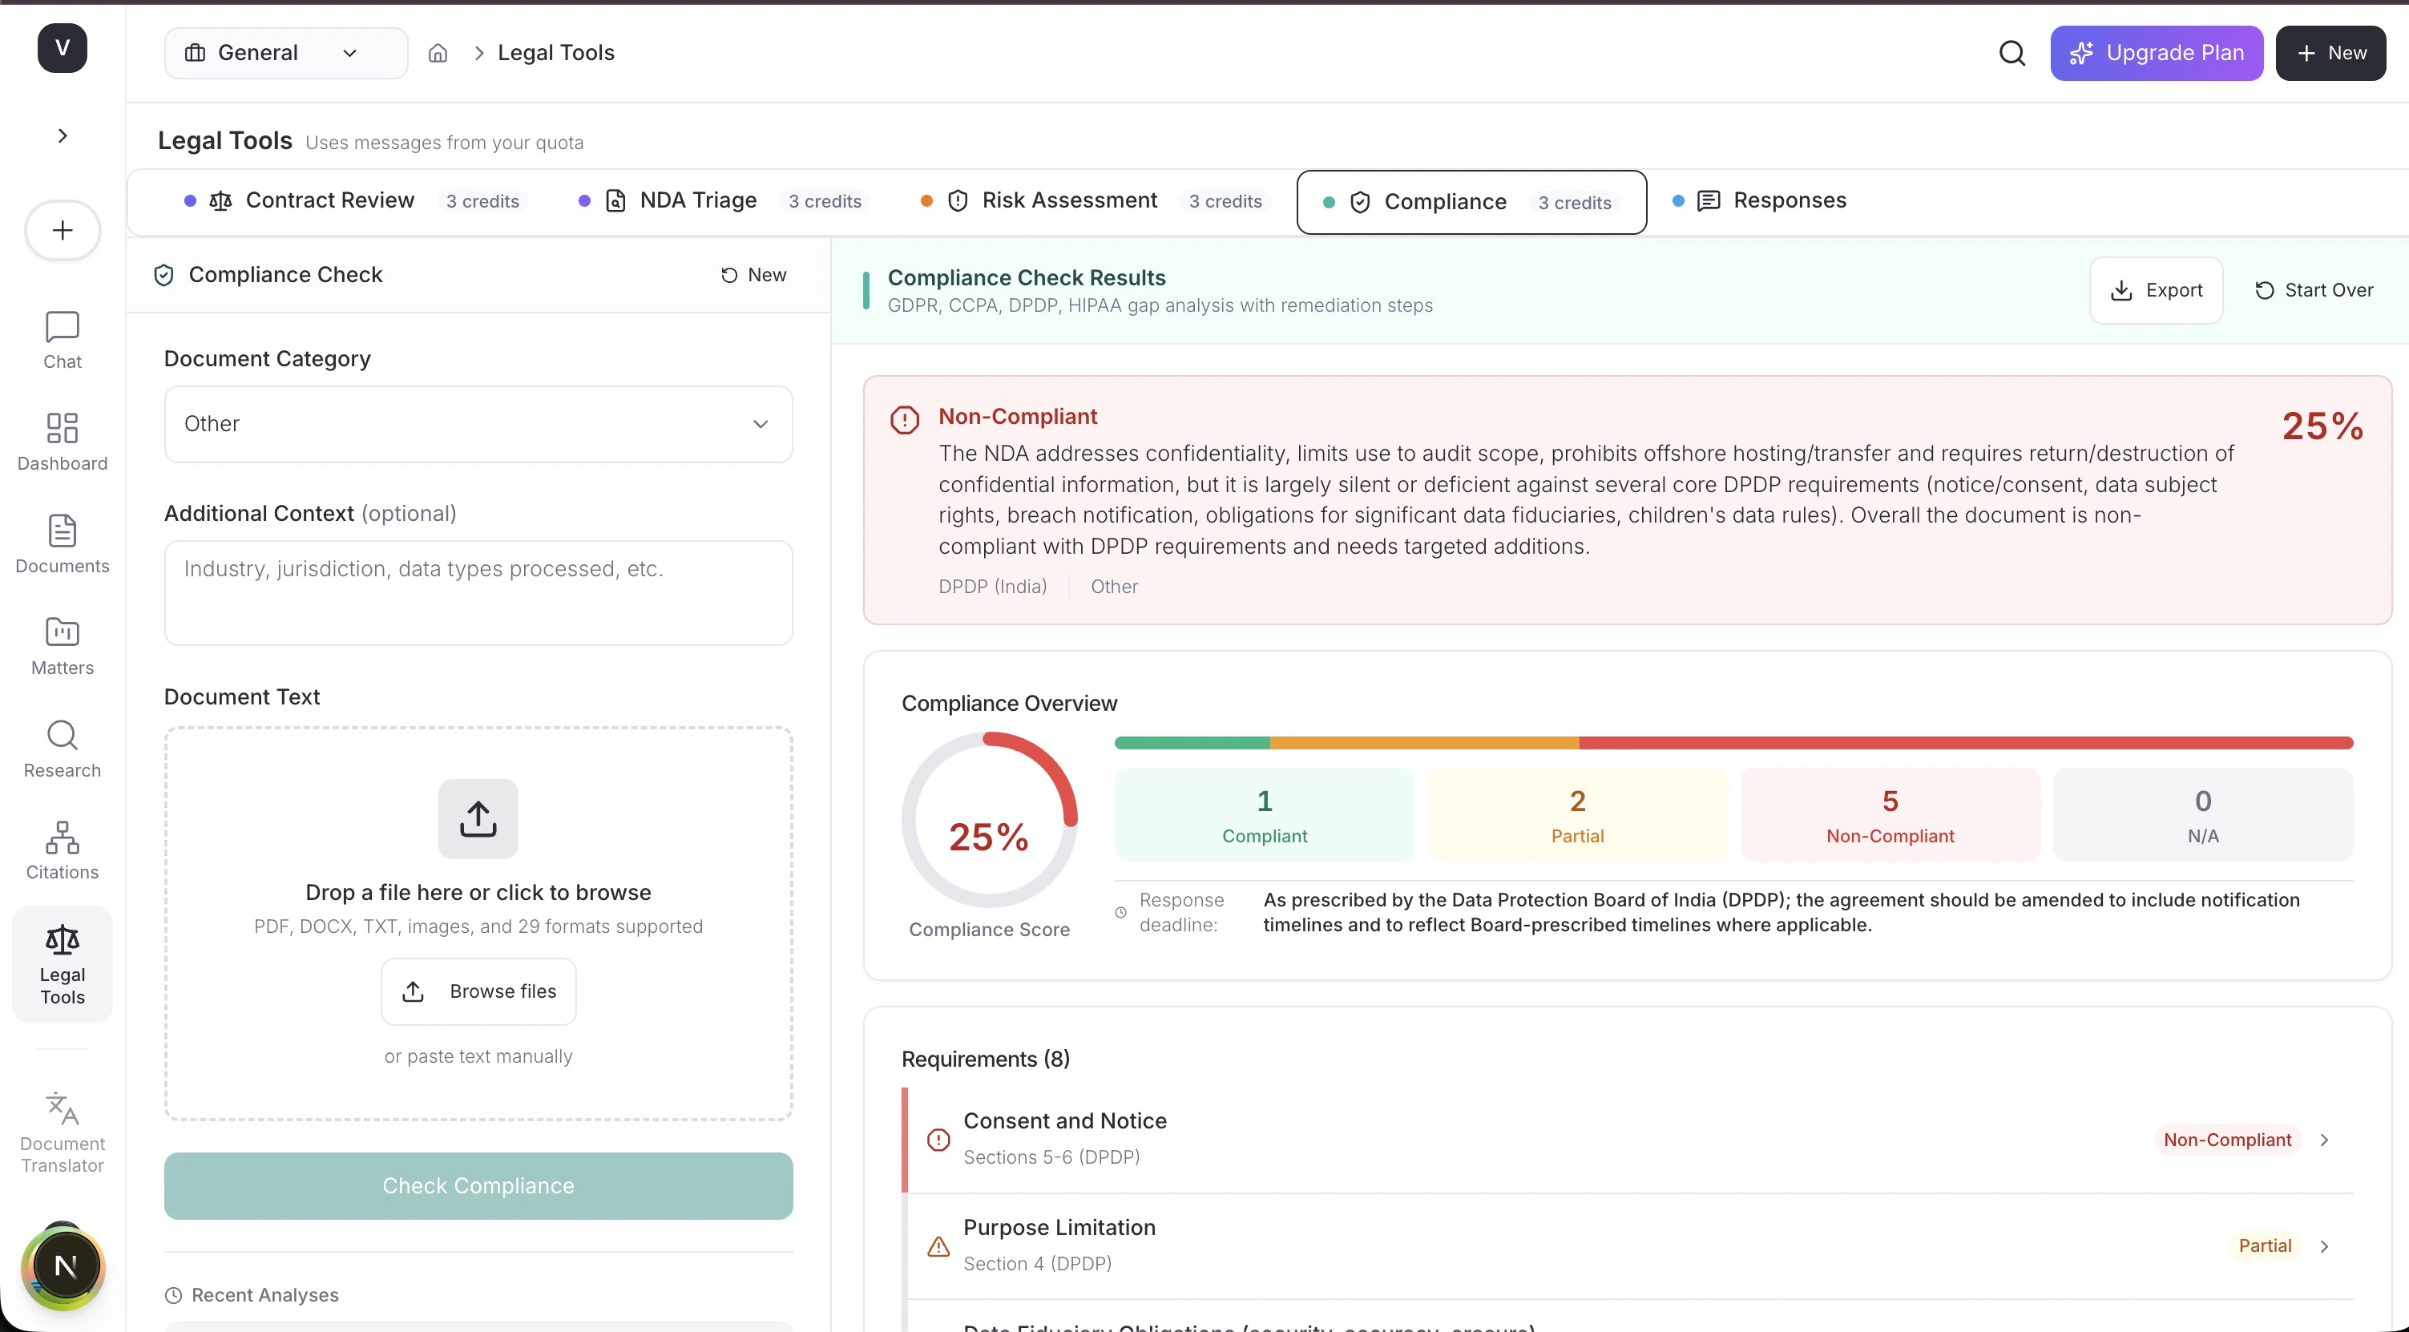Click the Requirements (8) heading
Viewport: 2409px width, 1332px height.
coord(985,1059)
